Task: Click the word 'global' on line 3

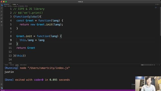Action: pyautogui.click(x=33, y=17)
